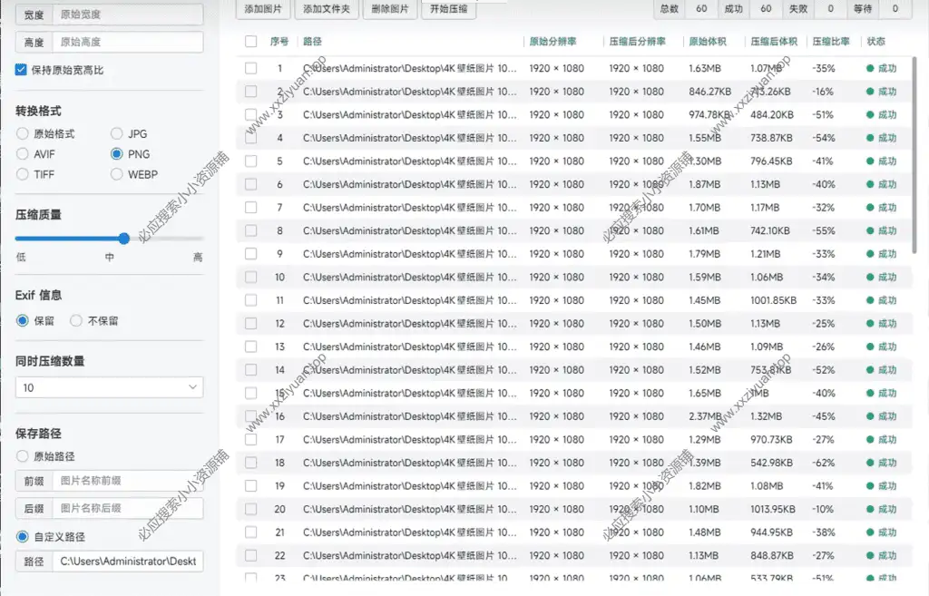Uncheck the 保持原始宽高比 checkbox
The height and width of the screenshot is (596, 929).
(x=22, y=70)
